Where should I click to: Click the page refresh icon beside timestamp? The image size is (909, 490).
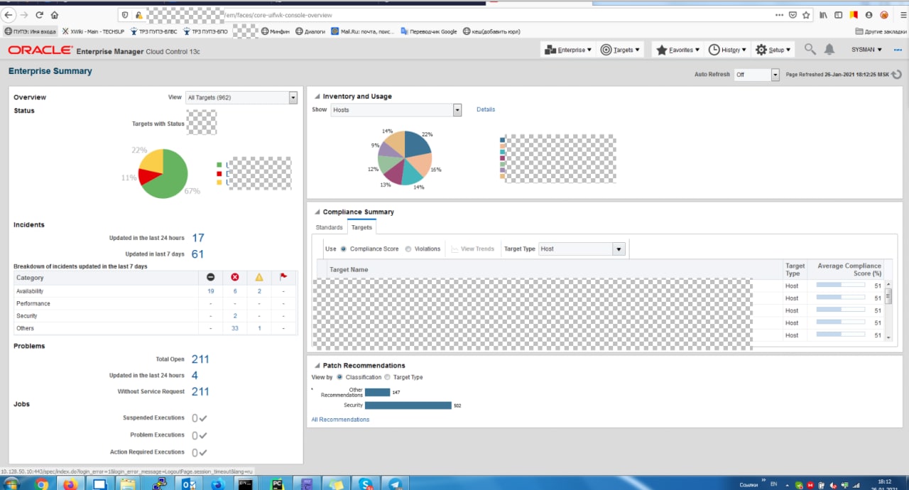click(896, 75)
